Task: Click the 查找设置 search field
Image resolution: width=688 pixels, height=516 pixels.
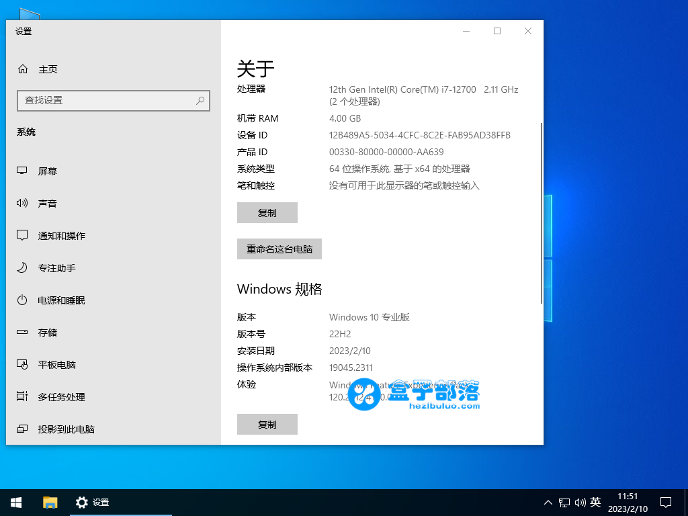Action: 113,101
